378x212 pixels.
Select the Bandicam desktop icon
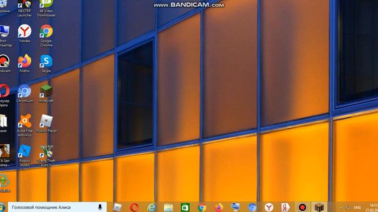click(x=5, y=64)
